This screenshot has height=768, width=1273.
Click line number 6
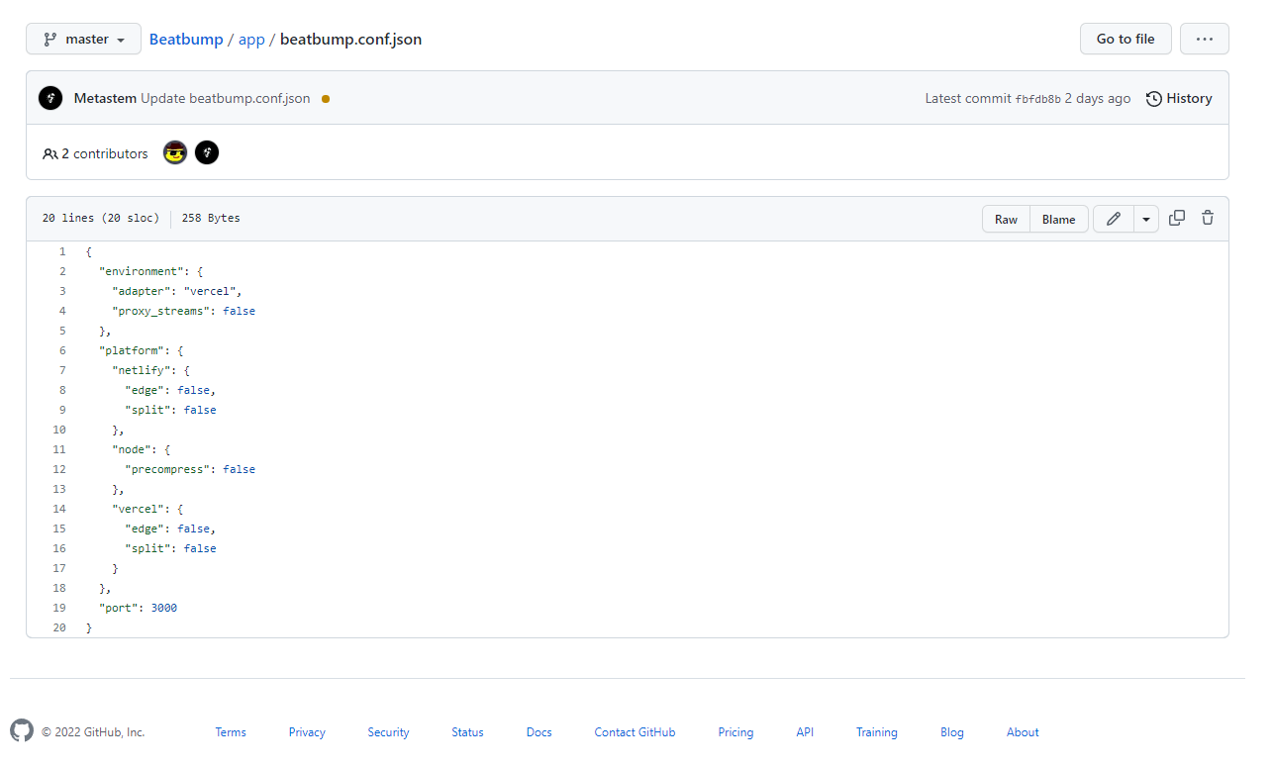tap(62, 350)
